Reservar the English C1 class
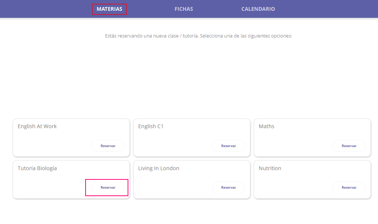Viewport: 378px width, 224px height. [x=228, y=146]
